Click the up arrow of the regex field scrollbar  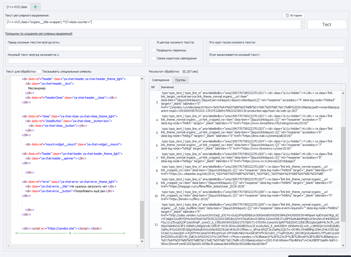(303, 22)
